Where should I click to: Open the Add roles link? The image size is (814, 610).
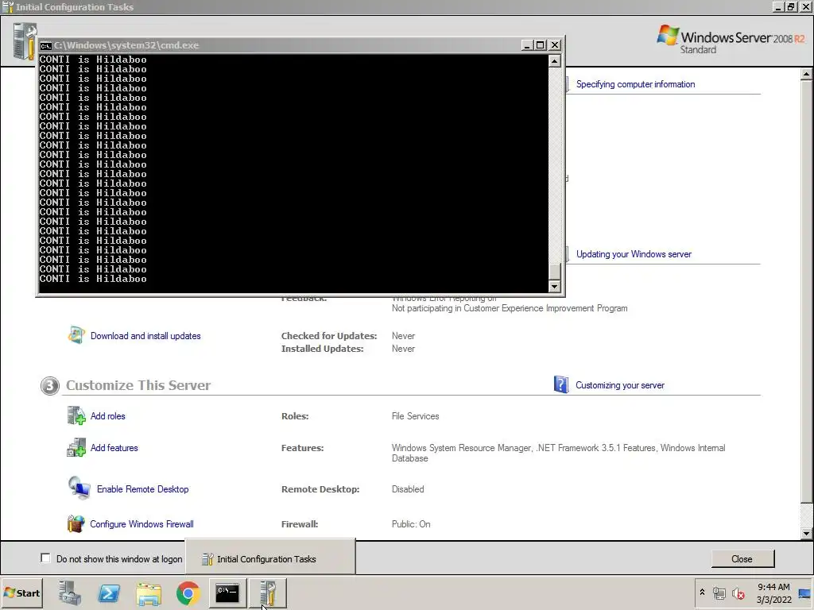[107, 416]
